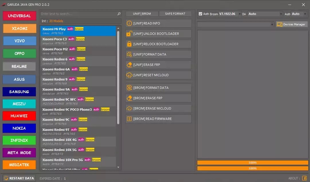Select the SAMSUNG brand category

click(19, 92)
